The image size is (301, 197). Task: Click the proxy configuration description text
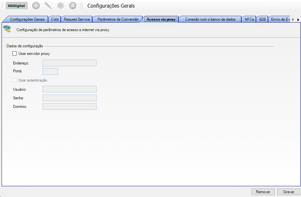pyautogui.click(x=63, y=30)
